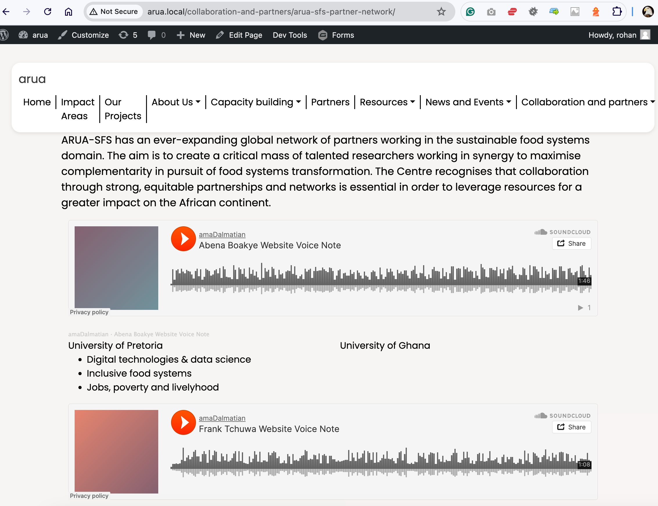Click the address bar URL field
The image size is (658, 506).
[x=271, y=12]
